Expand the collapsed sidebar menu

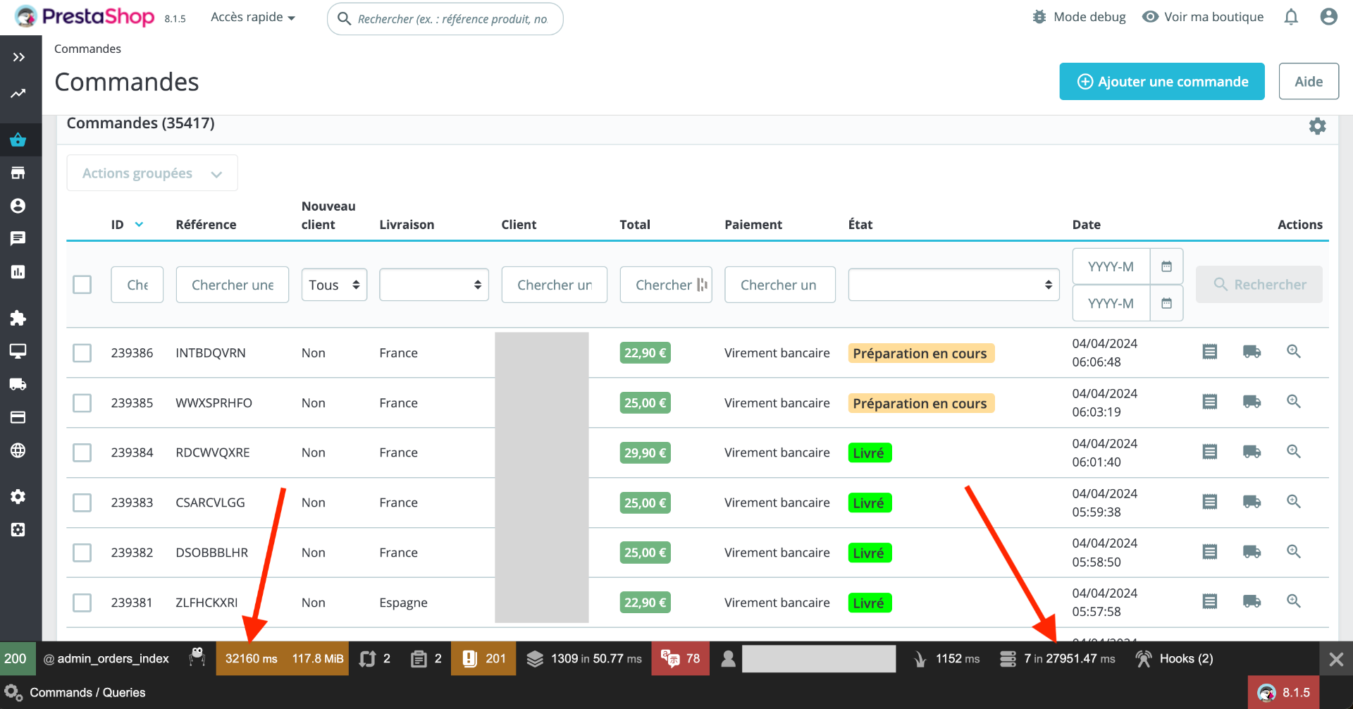coord(18,57)
